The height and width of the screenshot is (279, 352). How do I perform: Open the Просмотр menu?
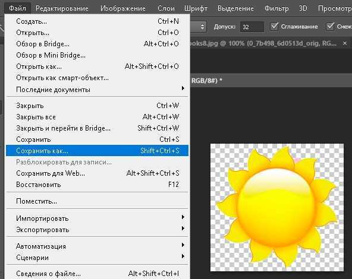pyautogui.click(x=335, y=8)
